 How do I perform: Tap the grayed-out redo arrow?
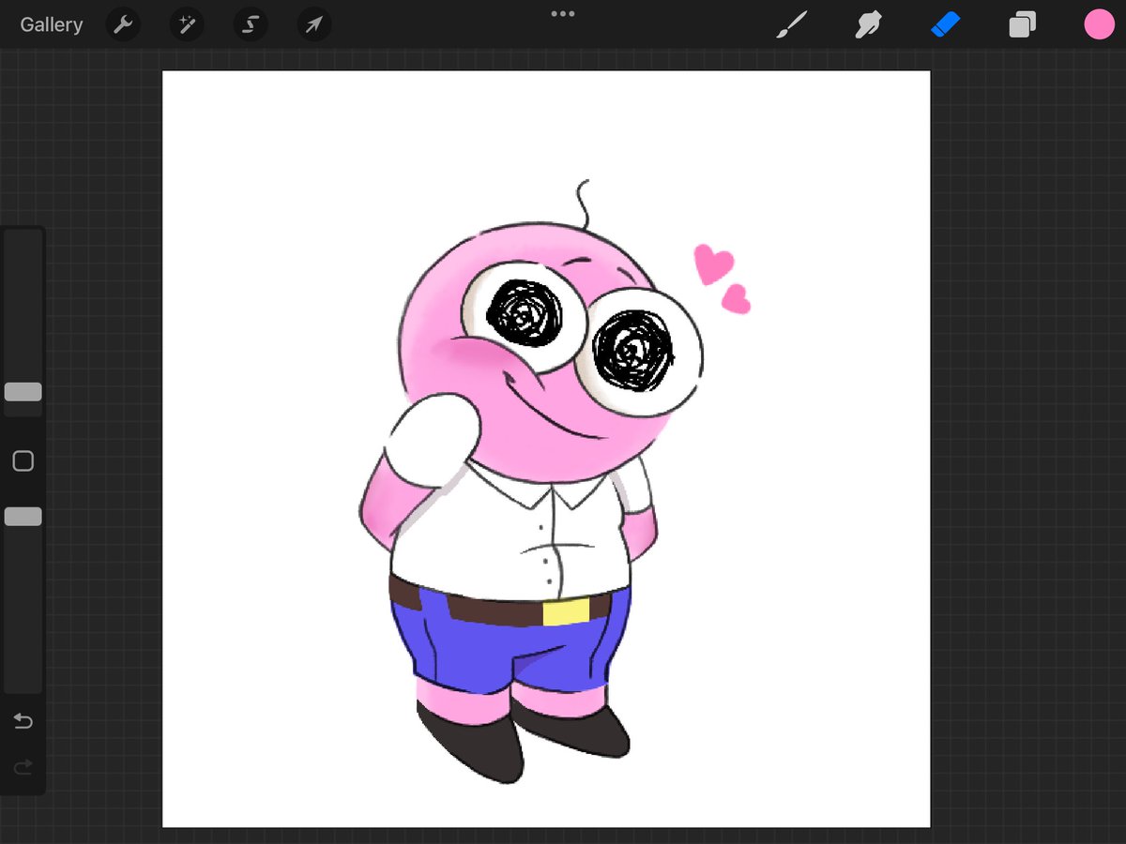coord(23,767)
